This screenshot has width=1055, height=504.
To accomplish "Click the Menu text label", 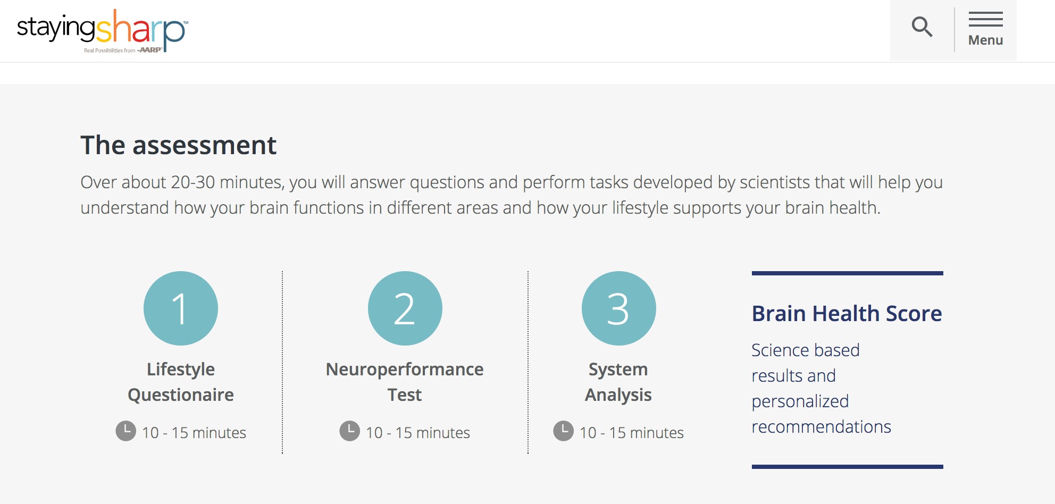I will pos(985,40).
